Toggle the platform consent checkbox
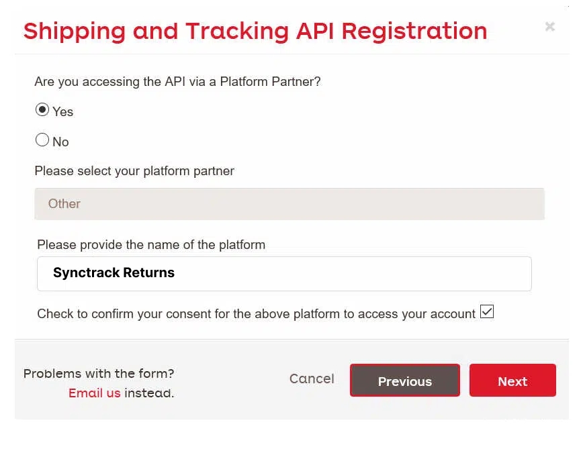Viewport: 581px width, 449px height. click(x=487, y=312)
